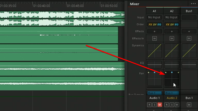Viewport: 198px width, 111px height.
Task: Select the A1 Bus 1 output button
Action: [x=154, y=93]
